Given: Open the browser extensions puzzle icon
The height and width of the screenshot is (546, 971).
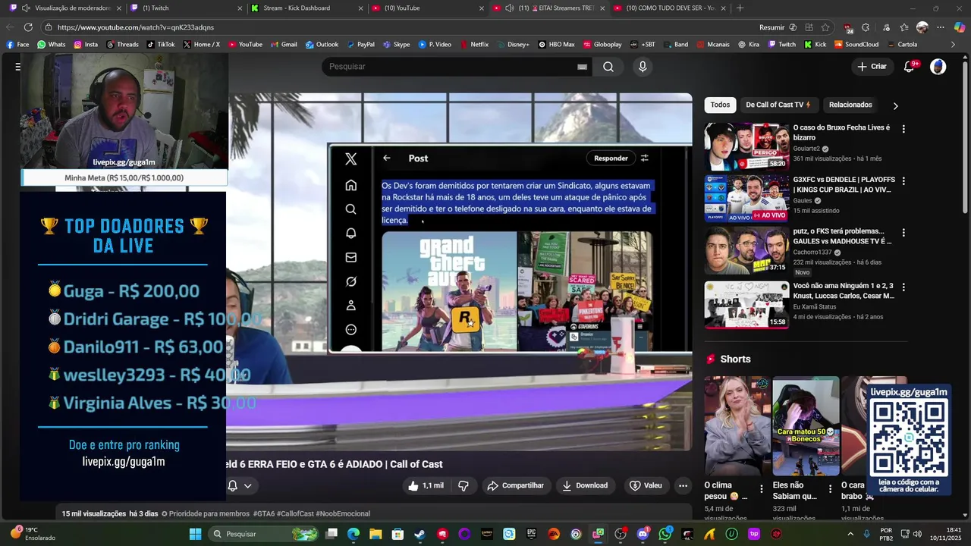Looking at the screenshot, I should [866, 27].
